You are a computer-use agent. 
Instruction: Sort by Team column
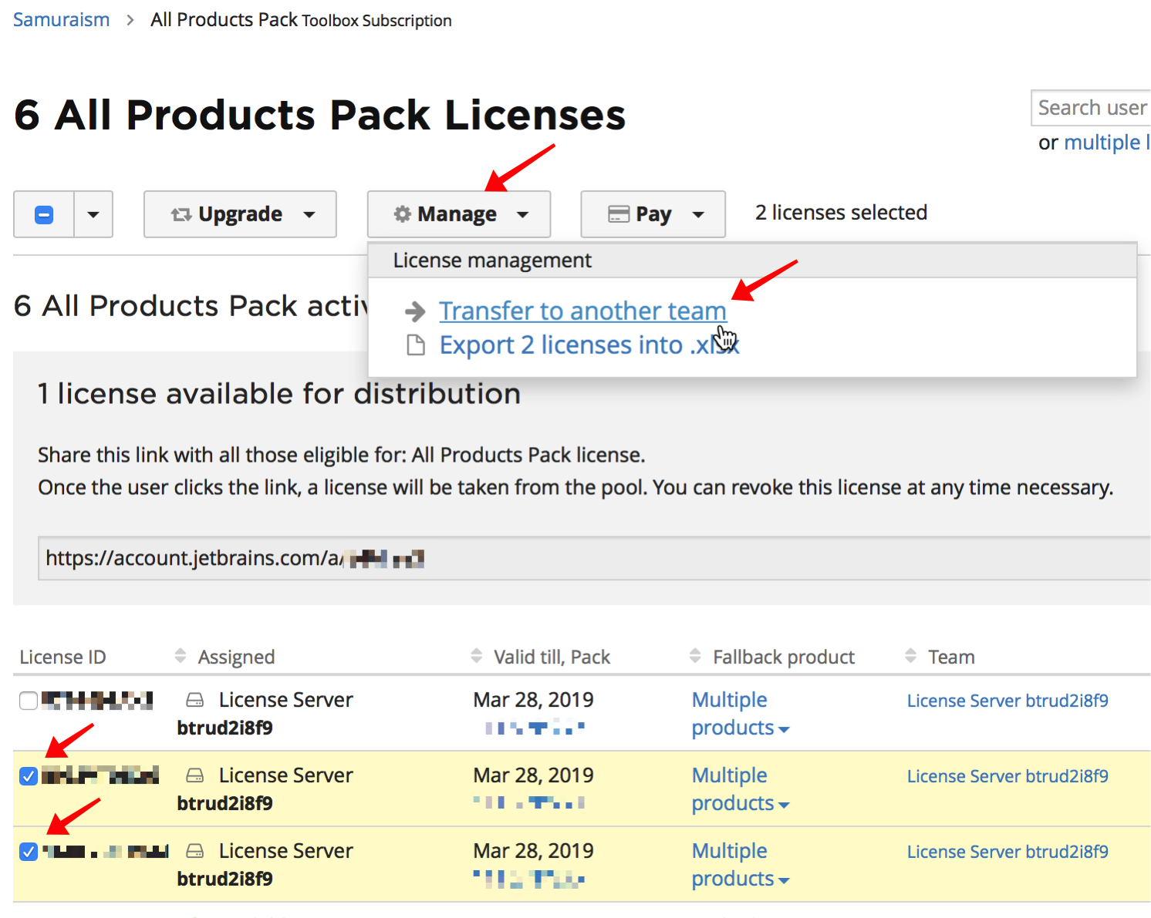click(x=940, y=657)
